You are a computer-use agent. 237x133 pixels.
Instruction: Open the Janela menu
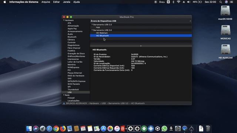click(x=67, y=2)
